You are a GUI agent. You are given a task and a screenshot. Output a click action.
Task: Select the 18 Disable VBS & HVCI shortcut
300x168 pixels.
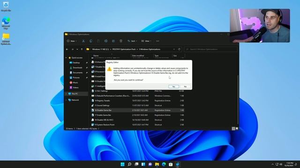(x=137, y=120)
